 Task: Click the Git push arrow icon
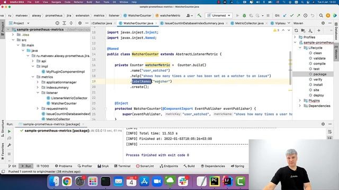(x=298, y=15)
